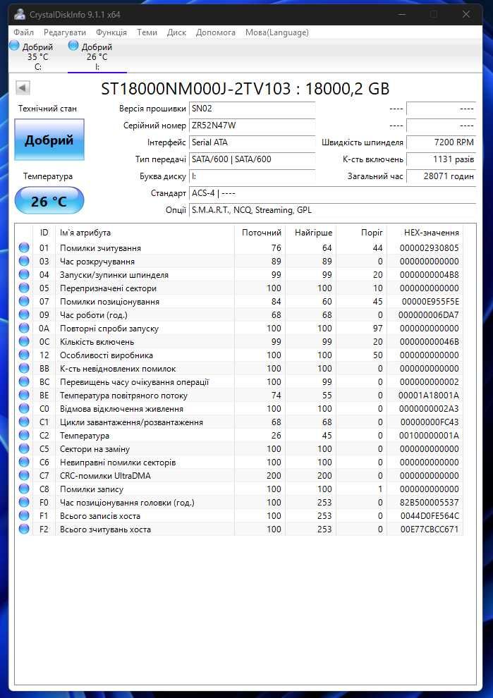Click HEX value 000002930805
Screen dimensions: 493x698
[430, 248]
